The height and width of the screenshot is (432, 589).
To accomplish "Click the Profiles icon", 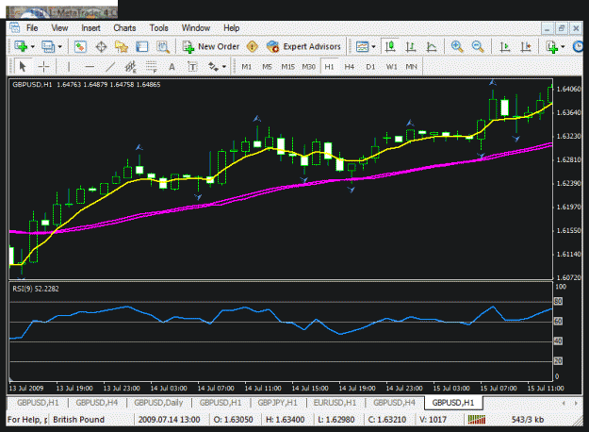I will coord(48,46).
